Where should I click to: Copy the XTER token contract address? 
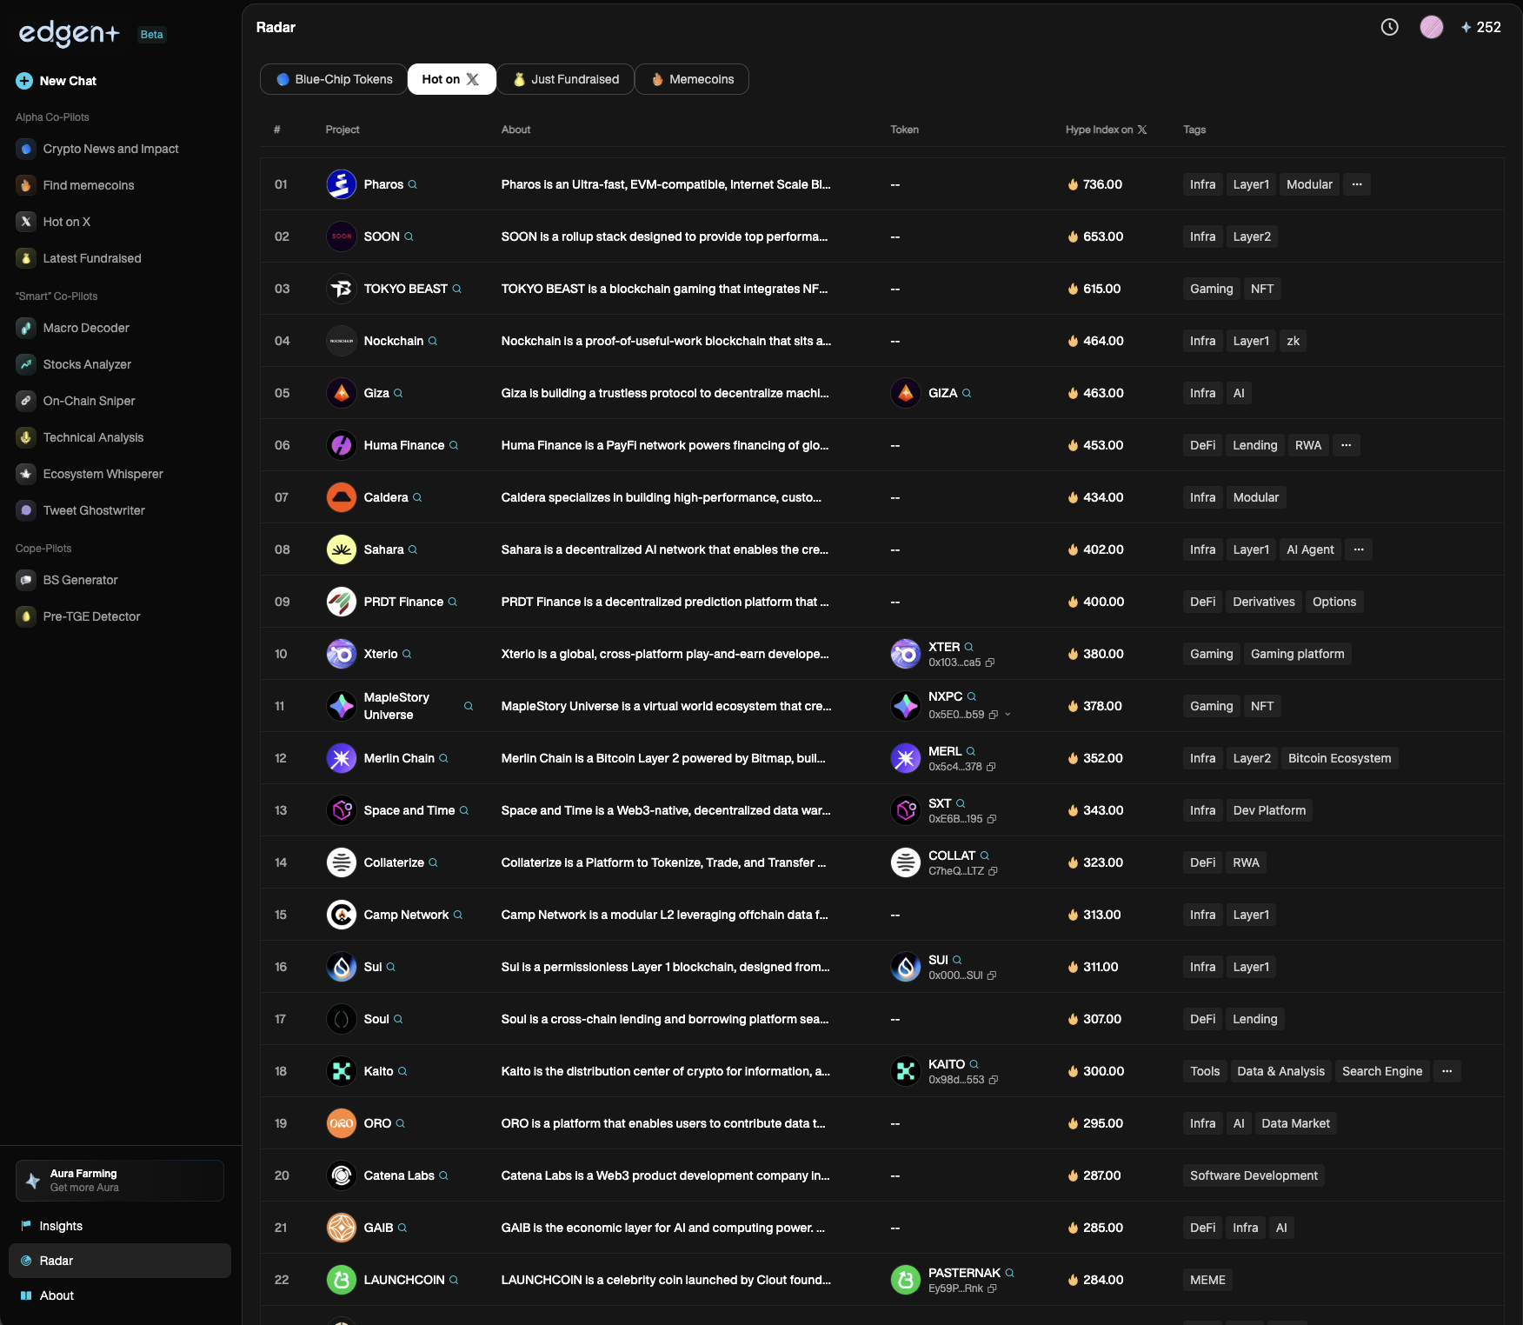tap(990, 662)
